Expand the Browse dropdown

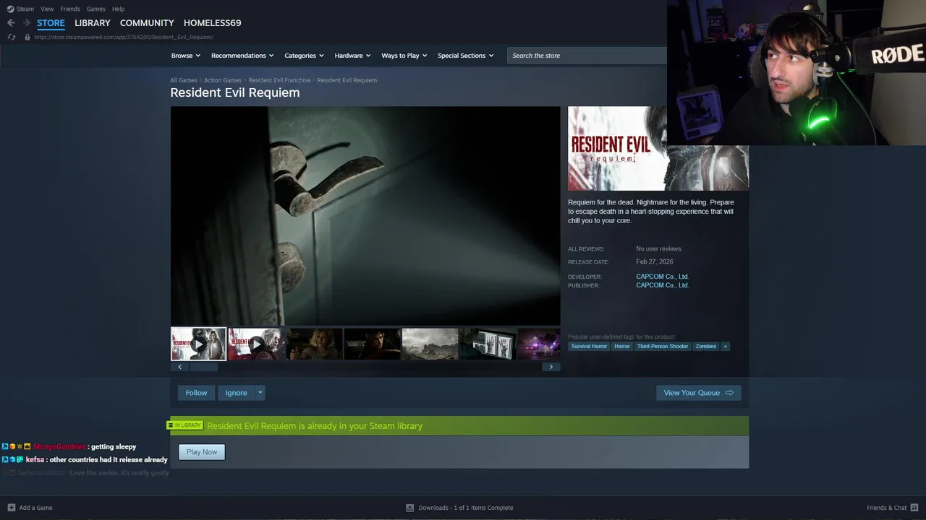[185, 56]
